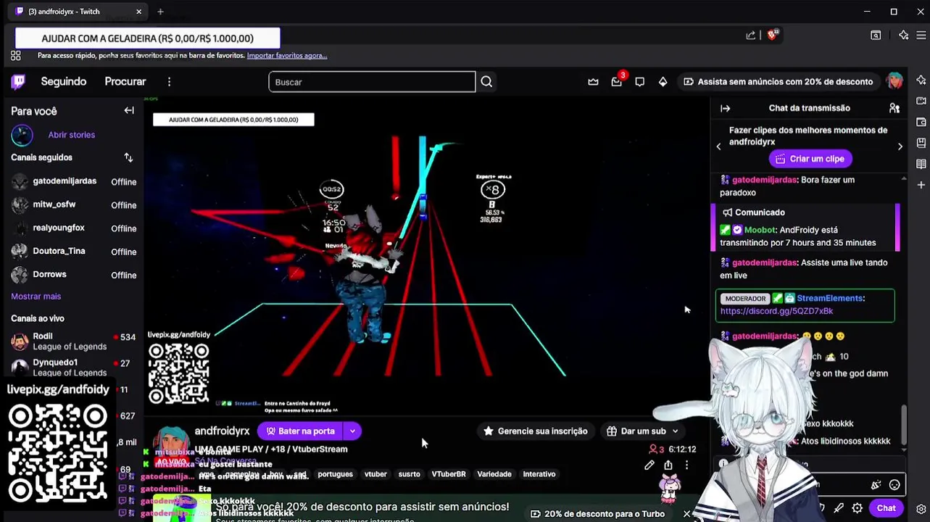Open Brave sidebar settings gear

click(x=921, y=509)
